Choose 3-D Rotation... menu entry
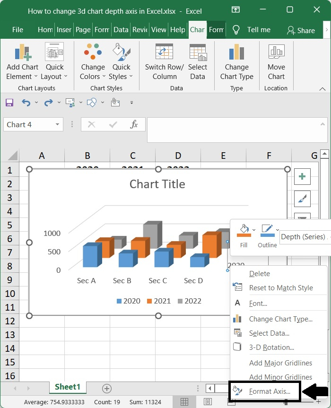The image size is (331, 408). pos(279,347)
